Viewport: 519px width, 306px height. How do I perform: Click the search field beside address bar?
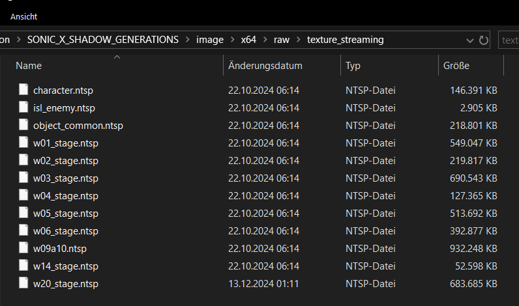[509, 40]
